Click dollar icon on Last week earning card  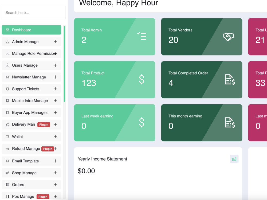point(142,122)
